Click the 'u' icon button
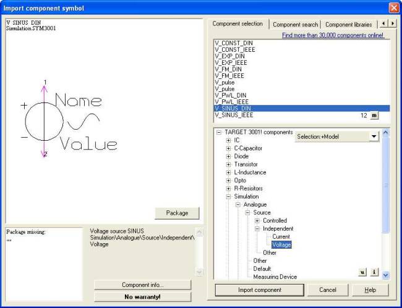This screenshot has height=308, width=402. pyautogui.click(x=362, y=272)
